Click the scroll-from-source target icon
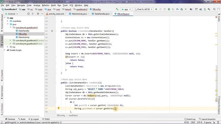The image size is (221, 124). 28,14
